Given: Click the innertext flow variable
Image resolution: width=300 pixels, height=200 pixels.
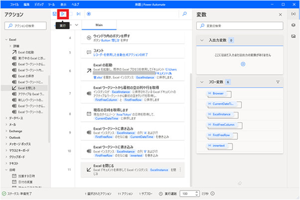Looking at the screenshot, I should [x=218, y=146].
